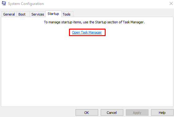
Task: Click the grey footer area left of OK
Action: [x=38, y=112]
